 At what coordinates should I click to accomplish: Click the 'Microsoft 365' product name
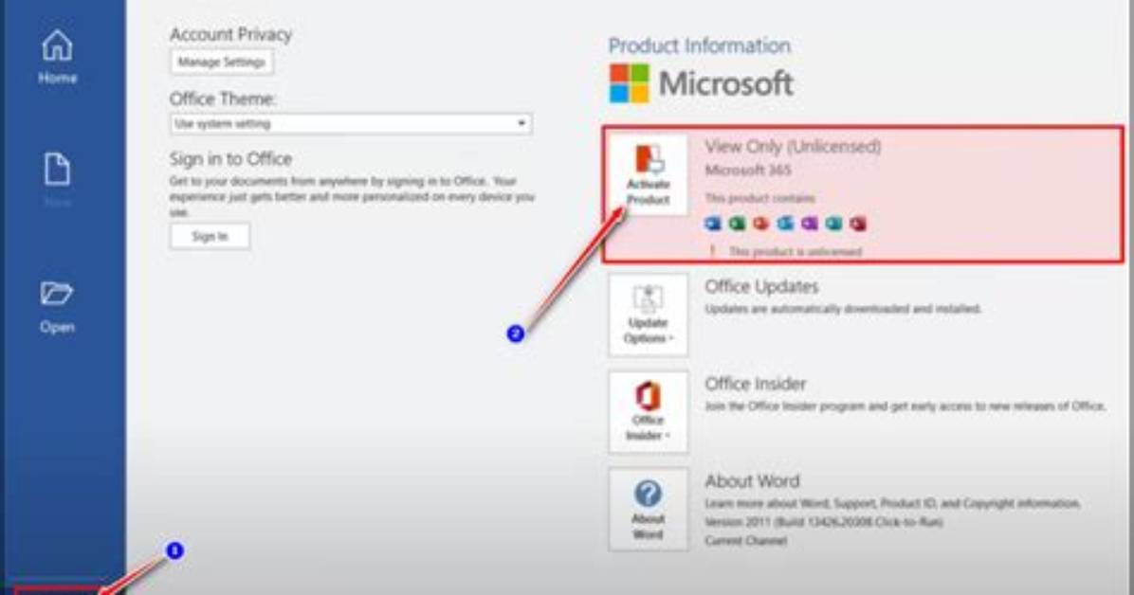tap(748, 171)
